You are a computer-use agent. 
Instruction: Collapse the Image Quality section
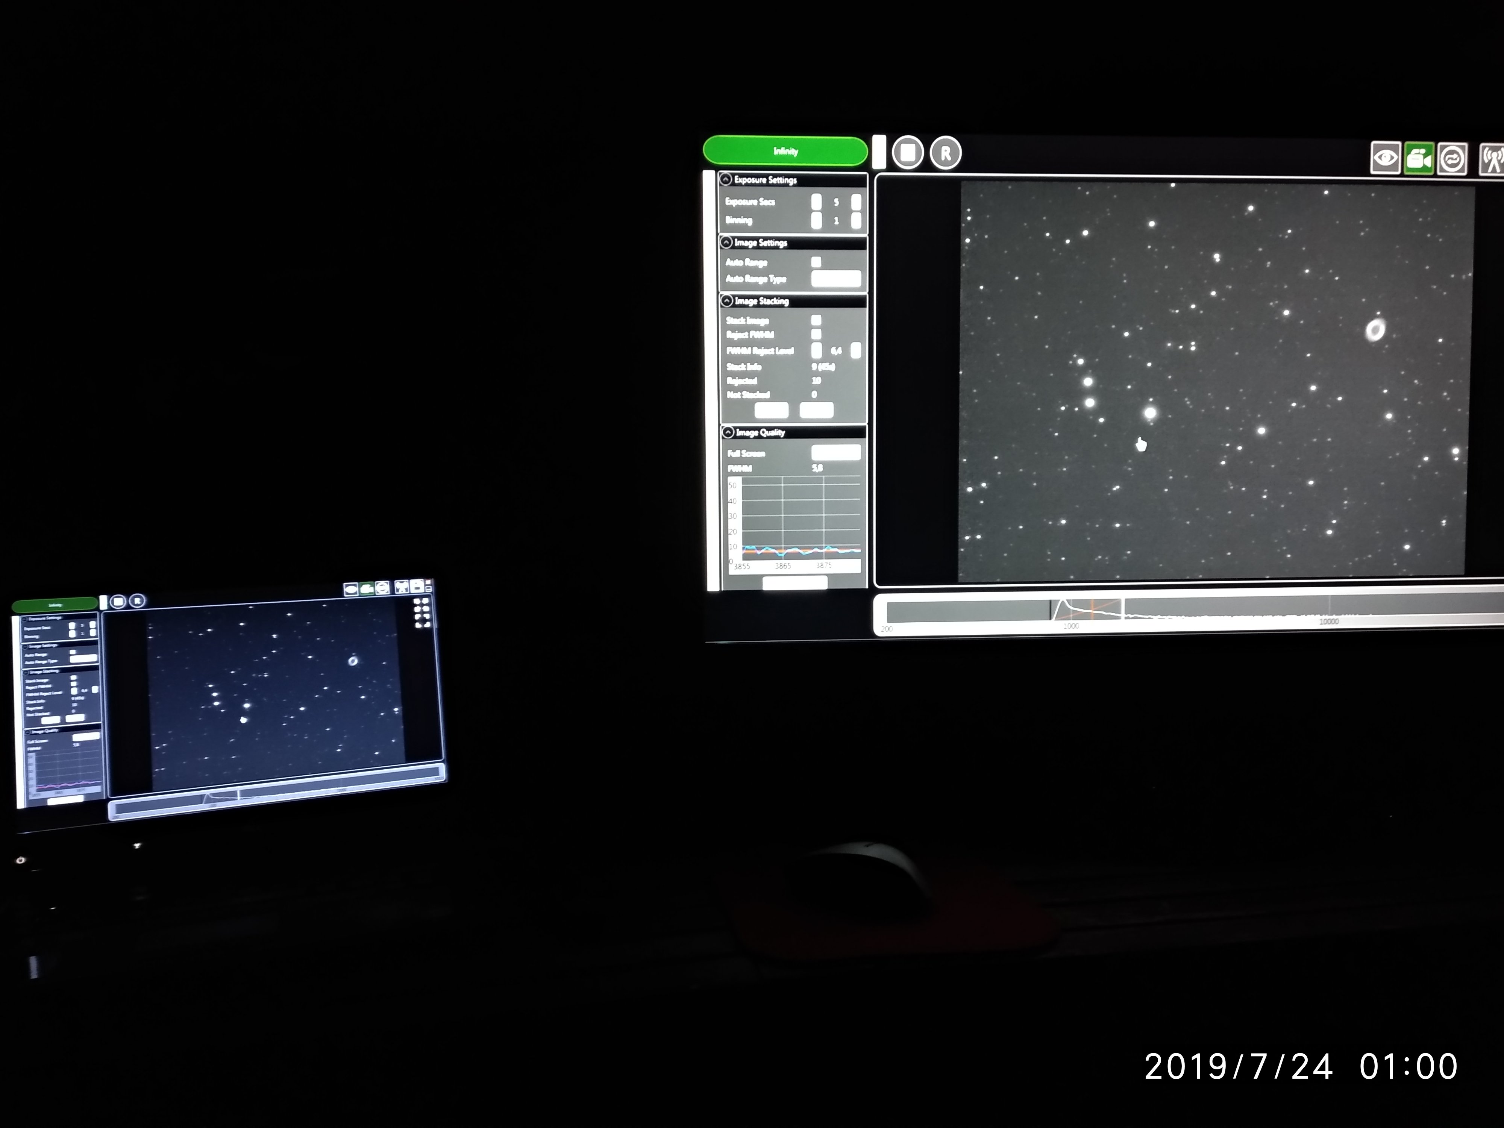click(728, 432)
